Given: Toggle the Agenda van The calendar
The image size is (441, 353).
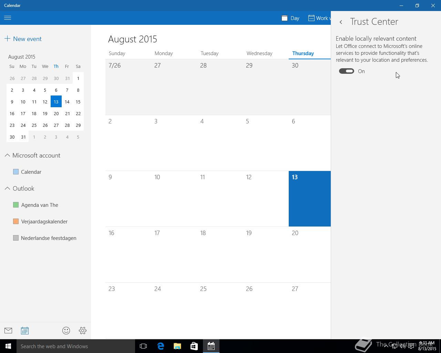Looking at the screenshot, I should coord(16,205).
